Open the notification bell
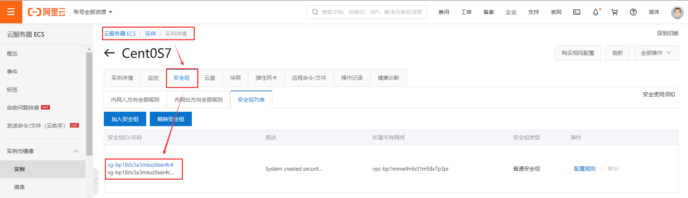This screenshot has height=198, width=688. click(x=595, y=12)
